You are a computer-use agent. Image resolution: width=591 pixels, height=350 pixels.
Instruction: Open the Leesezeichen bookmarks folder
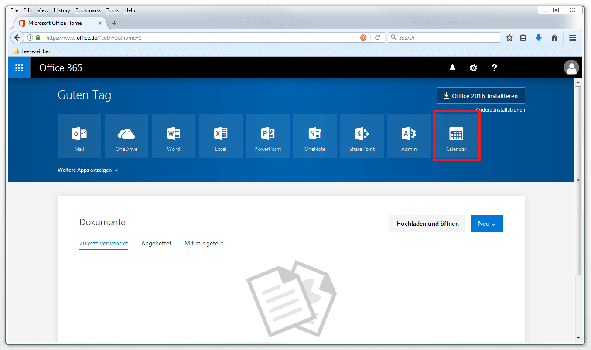tap(32, 51)
